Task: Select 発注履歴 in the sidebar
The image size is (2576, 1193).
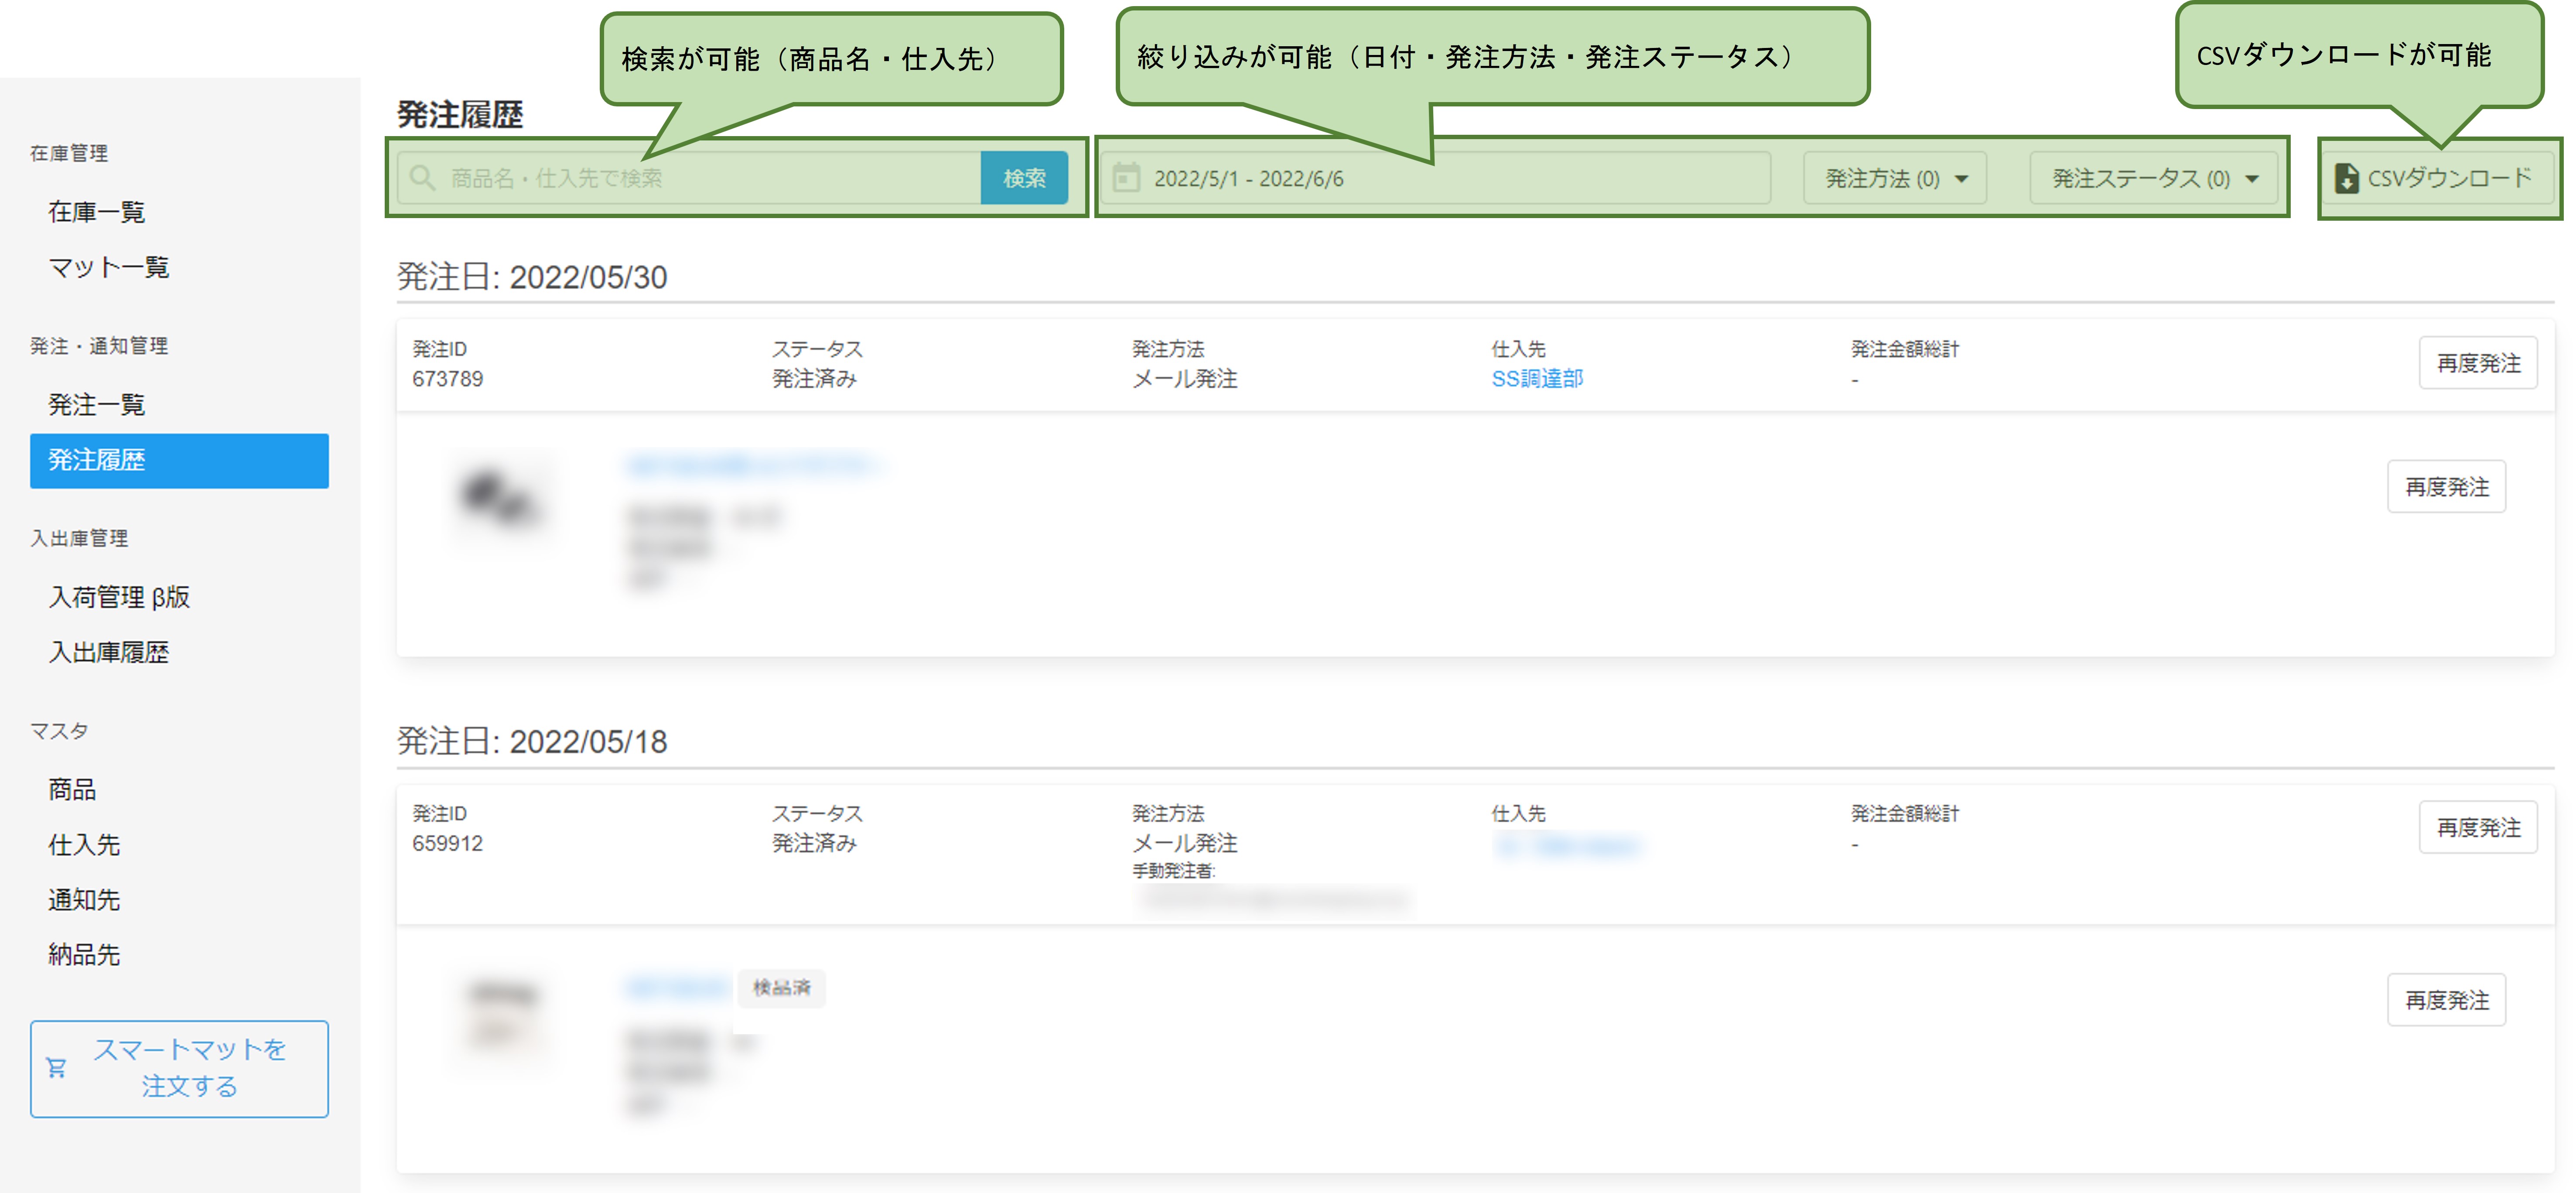Action: 179,461
